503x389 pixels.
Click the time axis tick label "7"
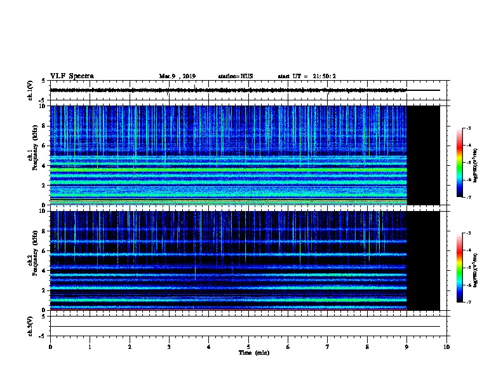click(x=328, y=347)
